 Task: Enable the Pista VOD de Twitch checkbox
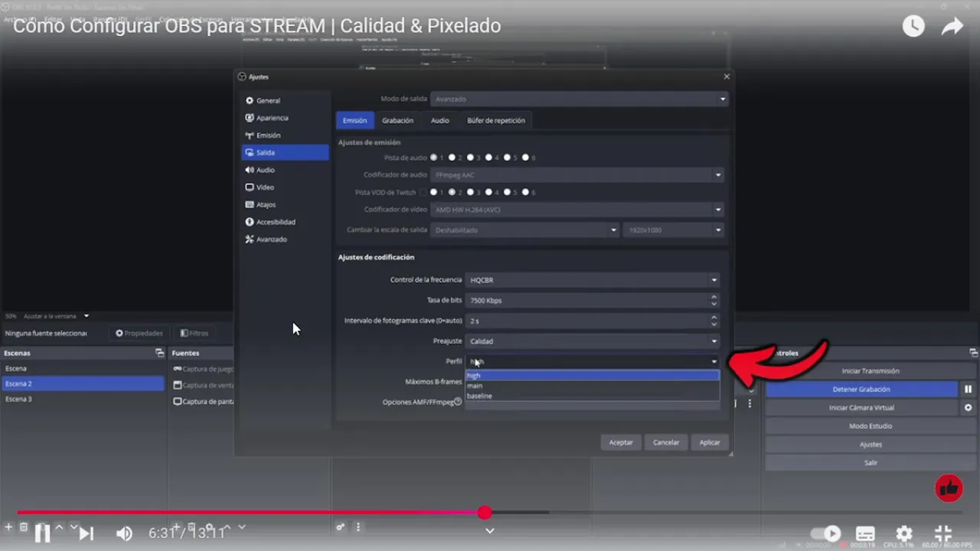pos(423,192)
